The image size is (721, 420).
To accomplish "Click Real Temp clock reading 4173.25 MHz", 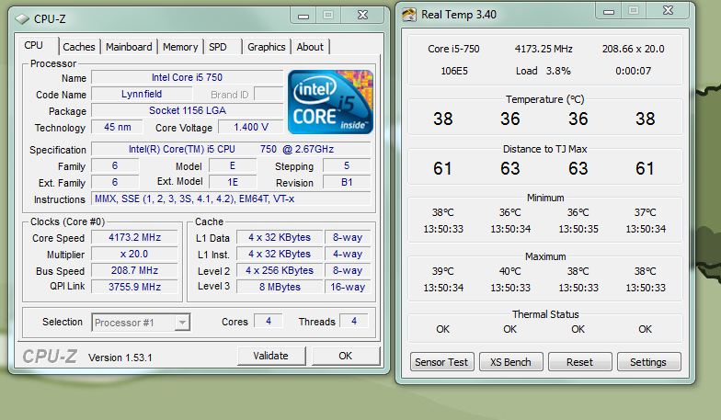I will pyautogui.click(x=544, y=49).
